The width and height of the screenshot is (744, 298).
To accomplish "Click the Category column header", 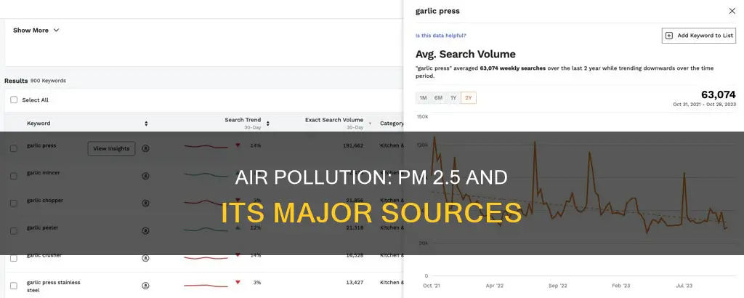I will pos(392,124).
